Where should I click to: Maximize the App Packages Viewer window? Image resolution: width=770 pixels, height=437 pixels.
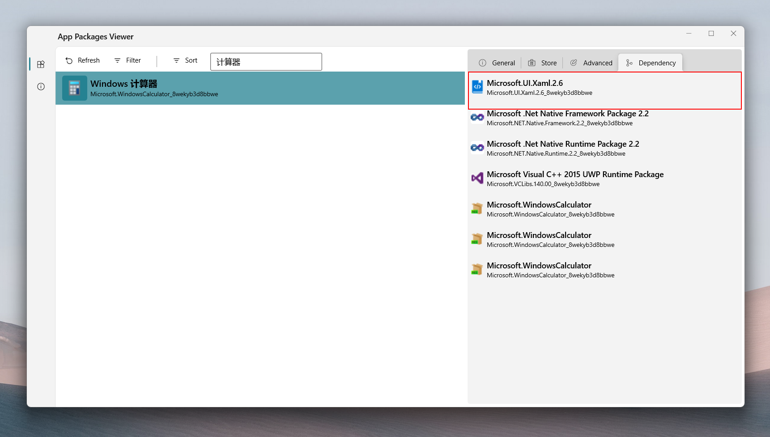pyautogui.click(x=711, y=34)
